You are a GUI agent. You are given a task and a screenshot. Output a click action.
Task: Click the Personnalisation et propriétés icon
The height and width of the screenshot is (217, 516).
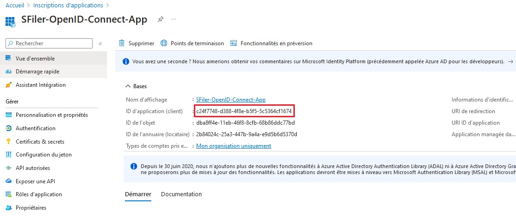(x=9, y=115)
